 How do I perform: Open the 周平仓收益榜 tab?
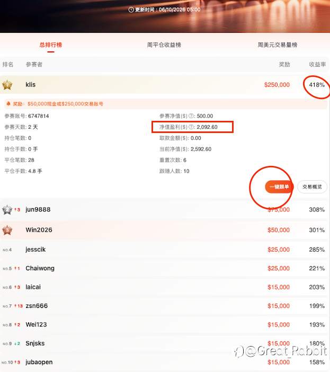[164, 45]
